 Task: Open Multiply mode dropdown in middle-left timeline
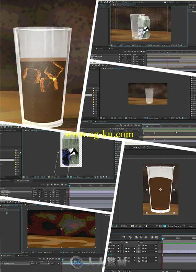(36, 192)
